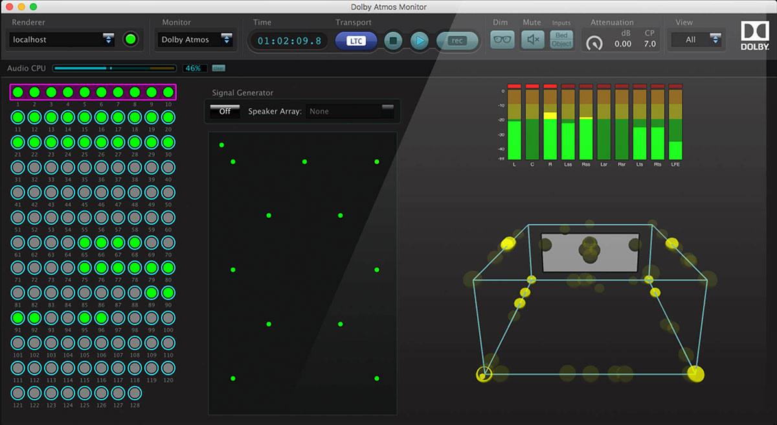Viewport: 777px width, 425px height.
Task: Select inactive input channel indicator 31
Action: tap(18, 167)
